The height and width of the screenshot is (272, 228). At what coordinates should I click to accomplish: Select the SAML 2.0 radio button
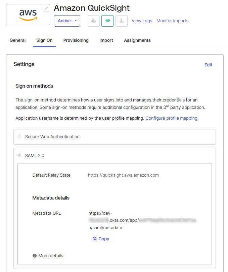(x=19, y=155)
